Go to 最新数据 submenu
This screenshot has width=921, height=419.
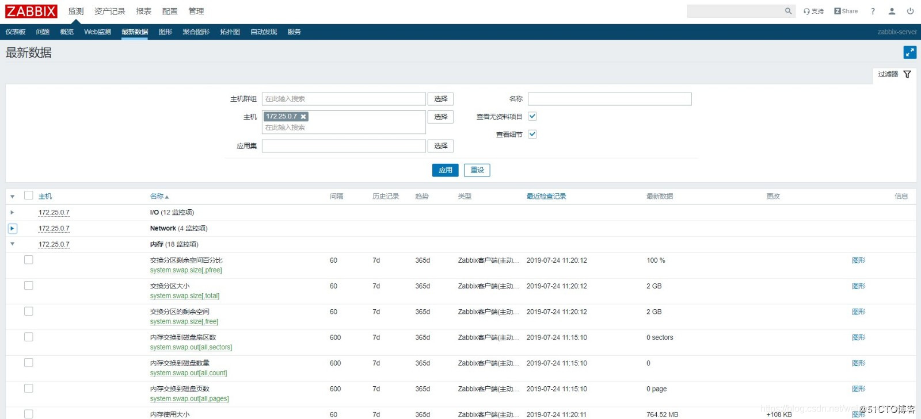135,32
